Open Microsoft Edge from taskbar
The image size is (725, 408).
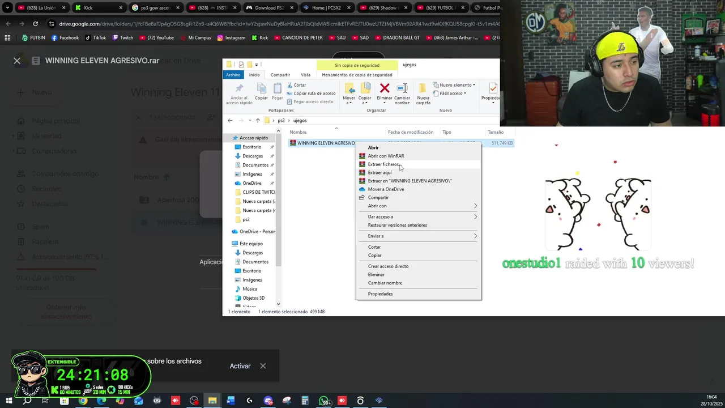pyautogui.click(x=101, y=401)
